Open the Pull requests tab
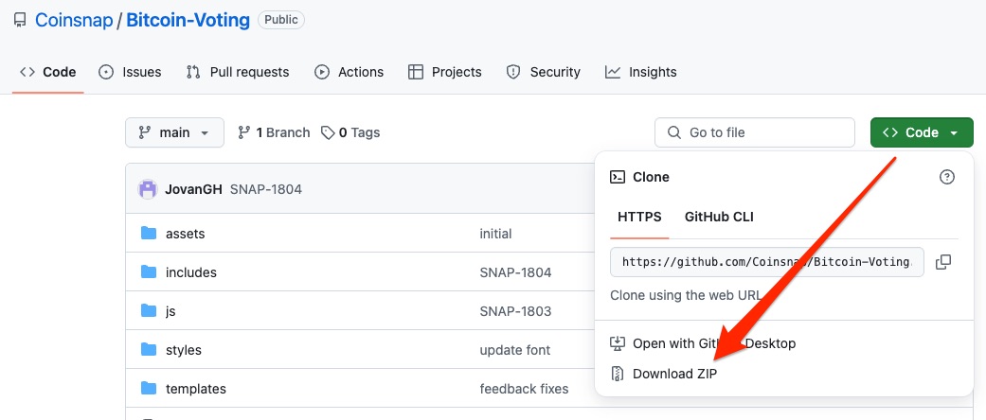Screen dimensions: 986x420 click(238, 72)
